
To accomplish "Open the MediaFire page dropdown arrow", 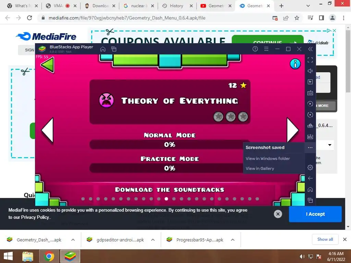I will [x=330, y=145].
